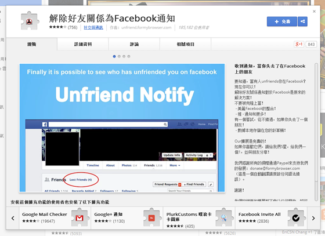The height and width of the screenshot is (236, 325).
Task: Click the Friends tab in the screenshot
Action: 153,165
